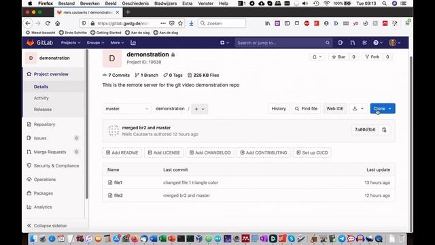Screen dimensions: 435x245
Task: Open the 225 KB Files link
Action: pos(203,76)
